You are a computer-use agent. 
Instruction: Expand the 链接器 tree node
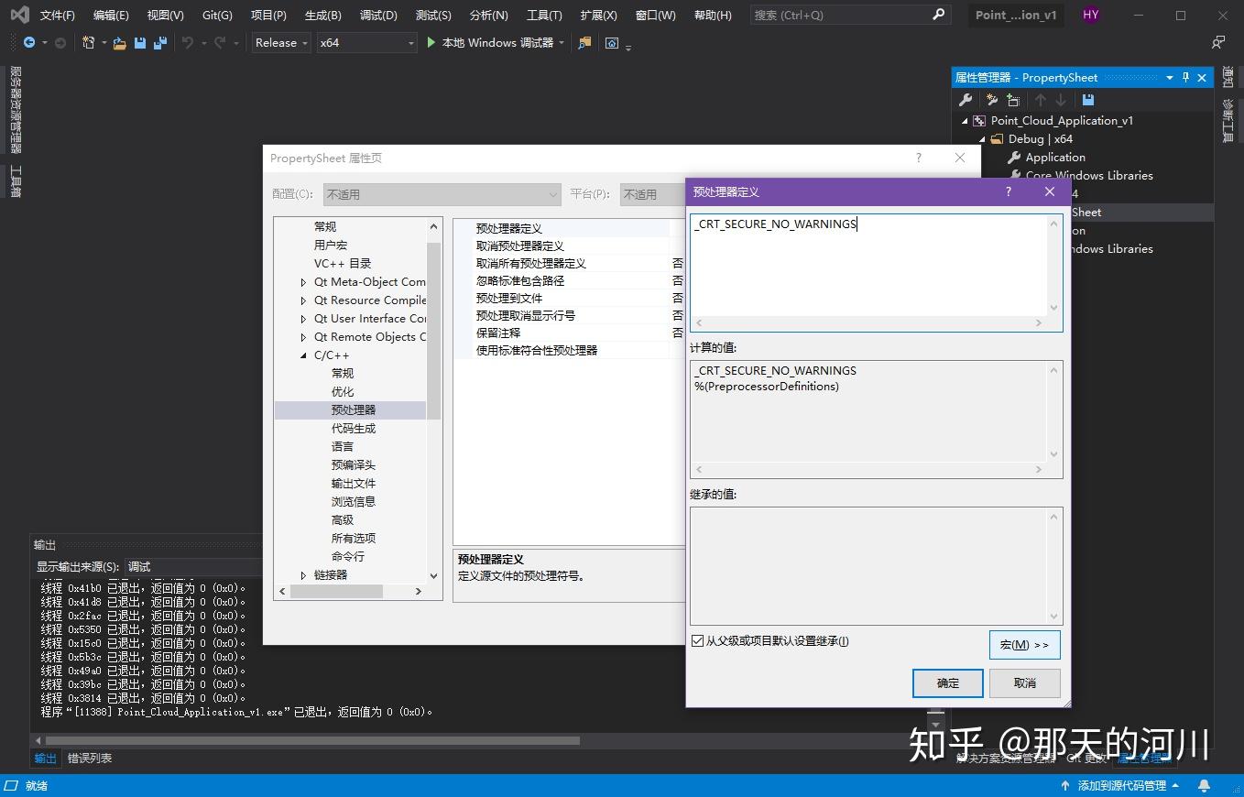click(x=303, y=574)
